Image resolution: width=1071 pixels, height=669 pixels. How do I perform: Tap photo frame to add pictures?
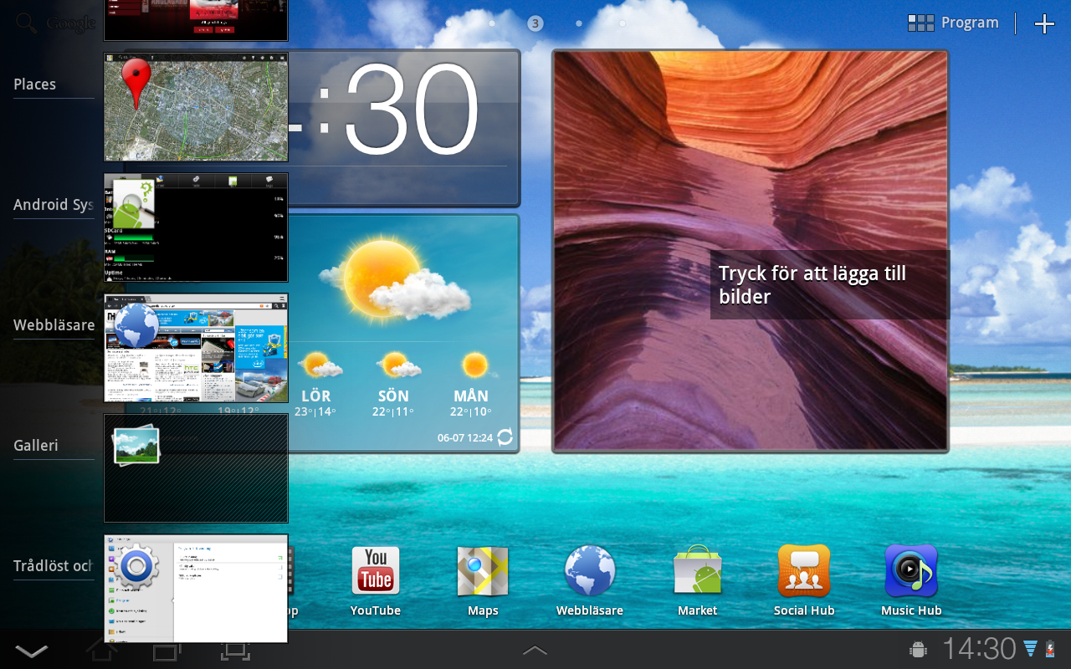coord(751,251)
